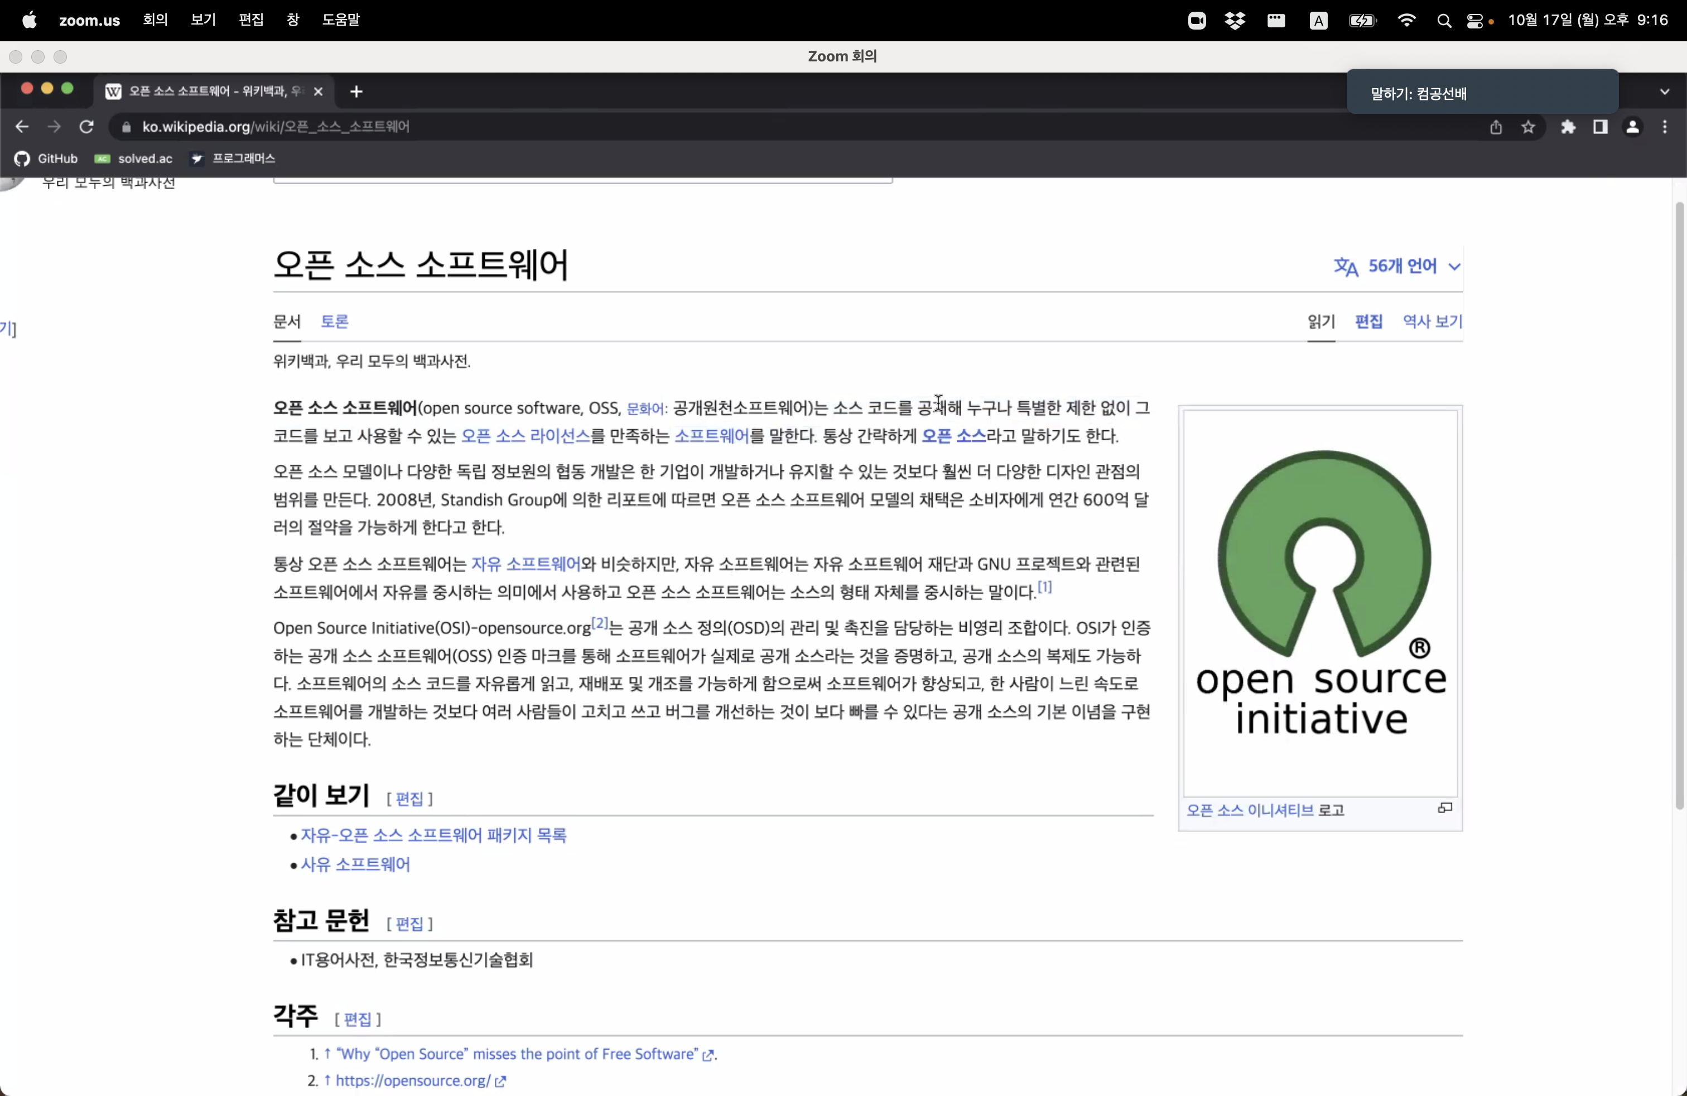This screenshot has width=1687, height=1096.
Task: Close the Wikipedia browser tab
Action: coord(318,92)
